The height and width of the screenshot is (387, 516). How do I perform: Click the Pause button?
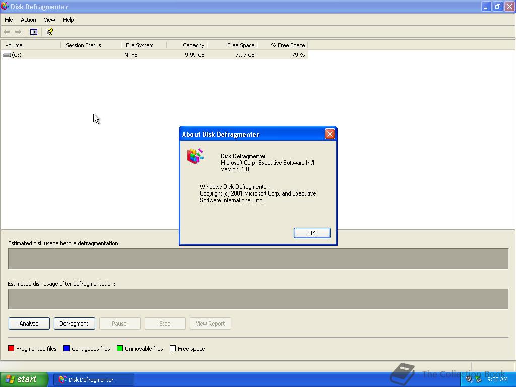click(x=120, y=324)
